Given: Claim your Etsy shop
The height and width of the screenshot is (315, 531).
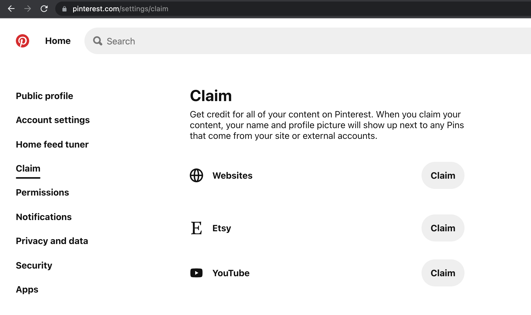Looking at the screenshot, I should (443, 228).
